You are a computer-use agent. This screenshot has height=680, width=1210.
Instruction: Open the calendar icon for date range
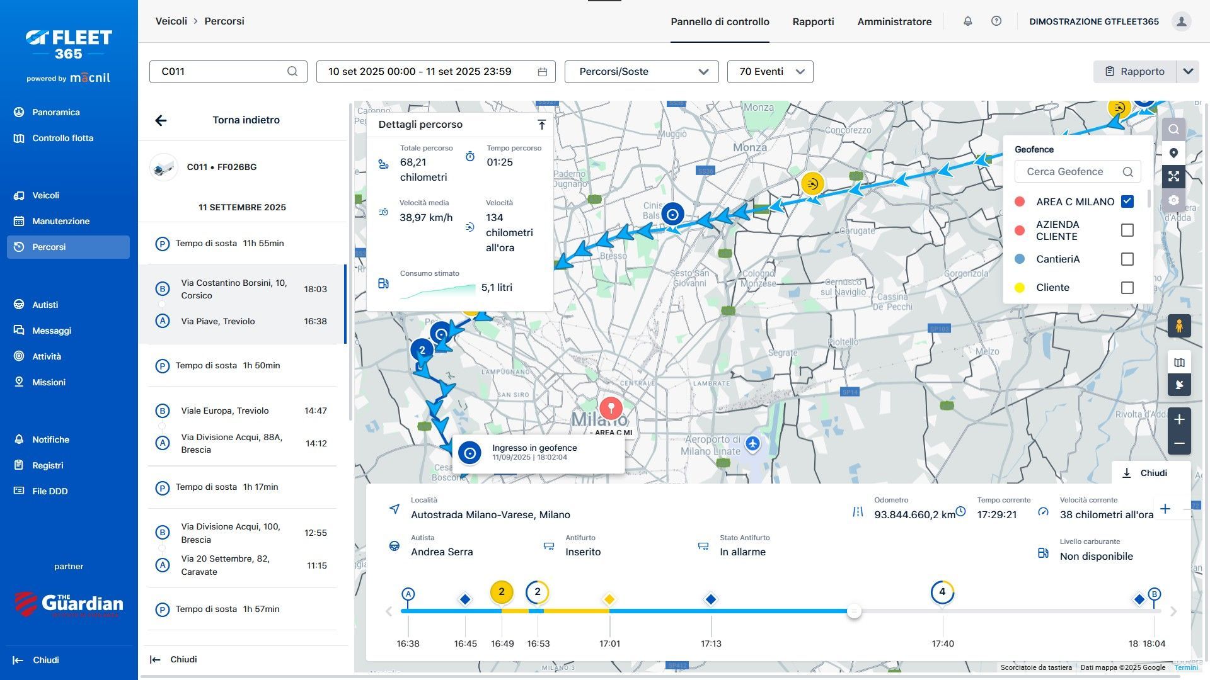tap(542, 72)
